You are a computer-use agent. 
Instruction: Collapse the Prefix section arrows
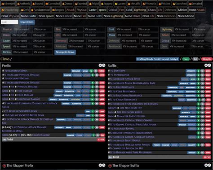click(102, 65)
